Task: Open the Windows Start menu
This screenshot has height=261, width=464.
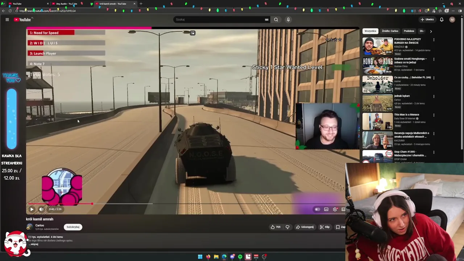Action: 200,257
